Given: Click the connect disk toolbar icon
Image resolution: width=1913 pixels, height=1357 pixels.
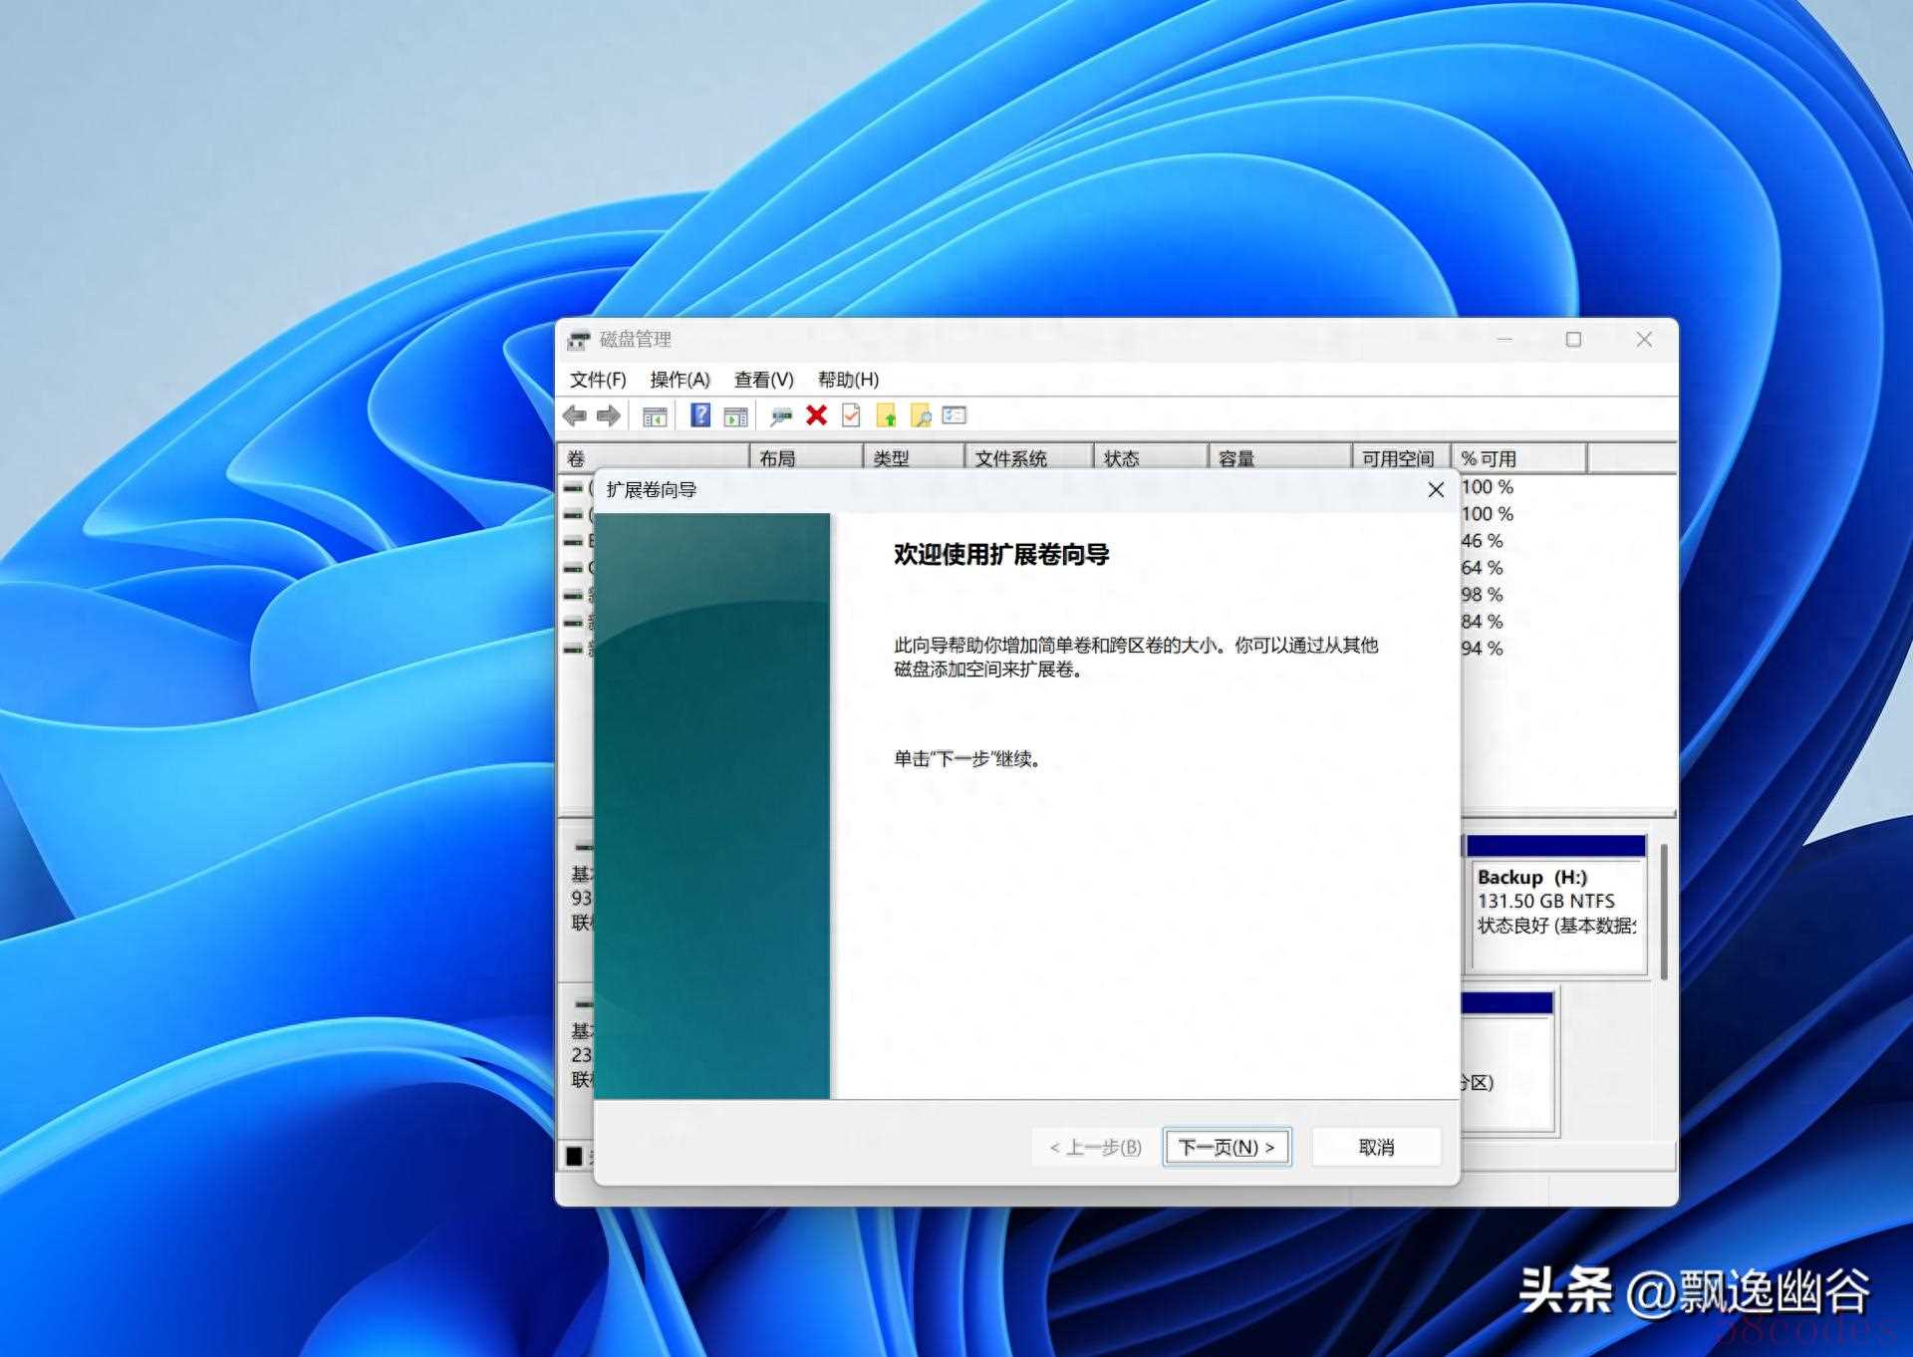Looking at the screenshot, I should (x=781, y=415).
